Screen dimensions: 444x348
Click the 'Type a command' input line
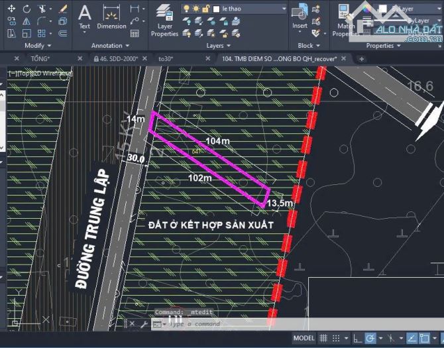[212, 324]
